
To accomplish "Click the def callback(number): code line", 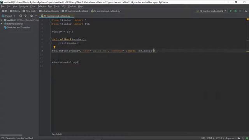I will (69, 39).
